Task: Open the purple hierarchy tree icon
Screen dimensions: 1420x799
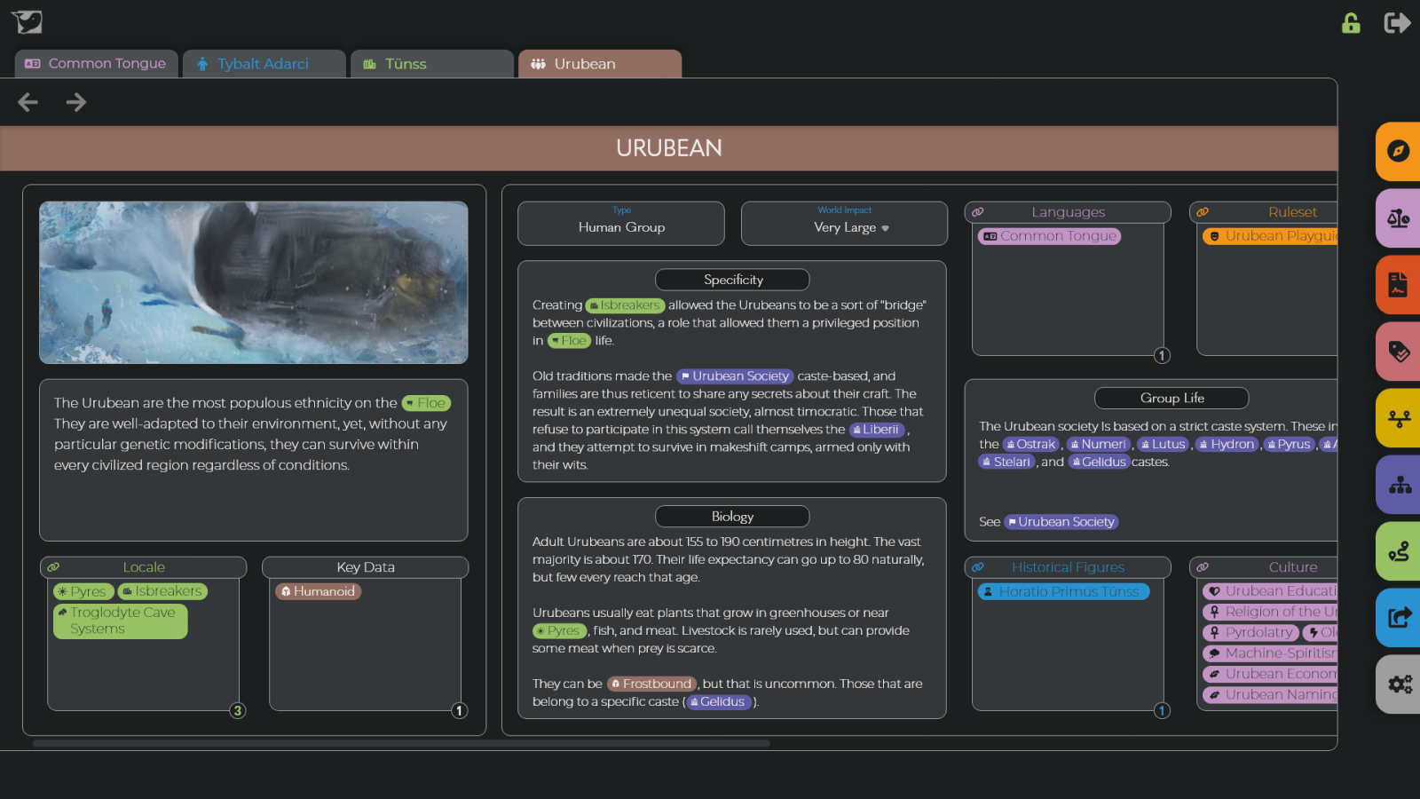Action: coord(1400,485)
